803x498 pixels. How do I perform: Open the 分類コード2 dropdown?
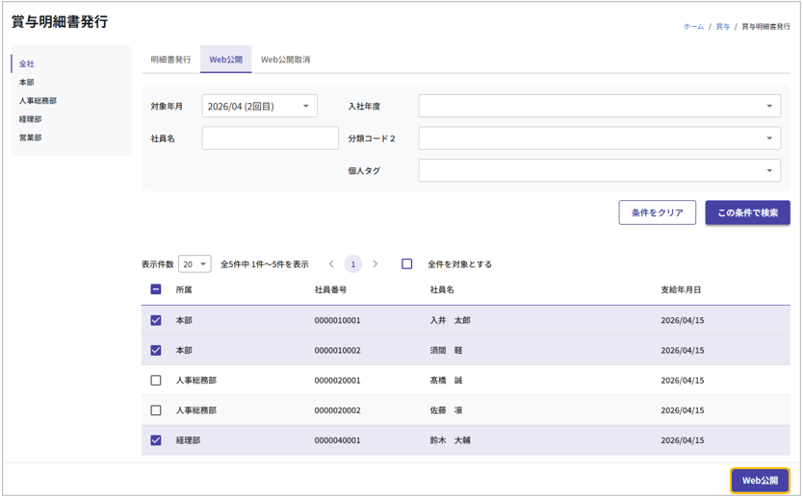coord(599,138)
